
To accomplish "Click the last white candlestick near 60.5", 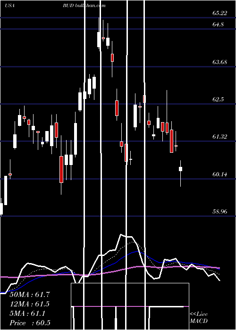I will tap(181, 169).
